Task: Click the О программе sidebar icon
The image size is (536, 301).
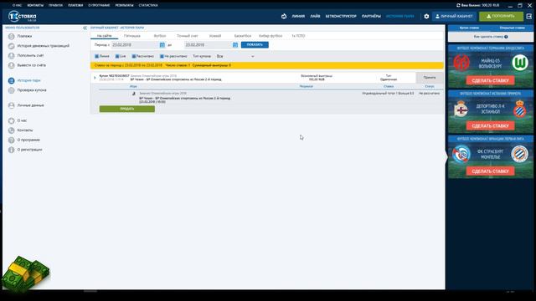Action: (x=11, y=140)
